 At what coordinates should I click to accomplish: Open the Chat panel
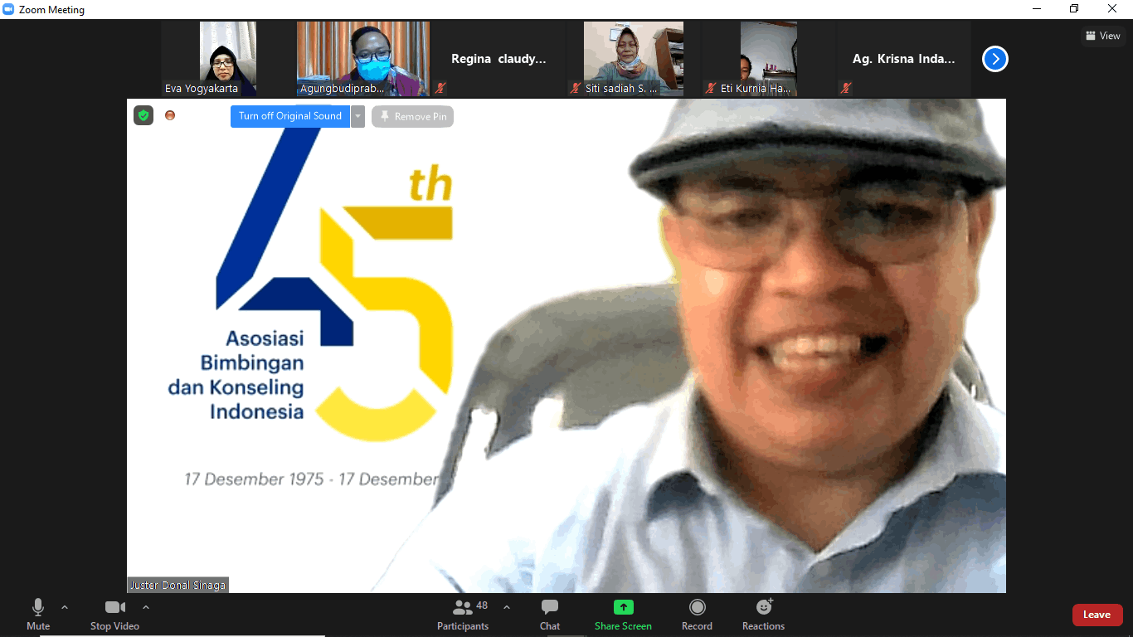click(549, 607)
